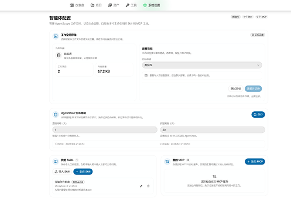This screenshot has width=291, height=219.
Task: Click the green gear icon beside 系统设置
Action: [145, 5]
